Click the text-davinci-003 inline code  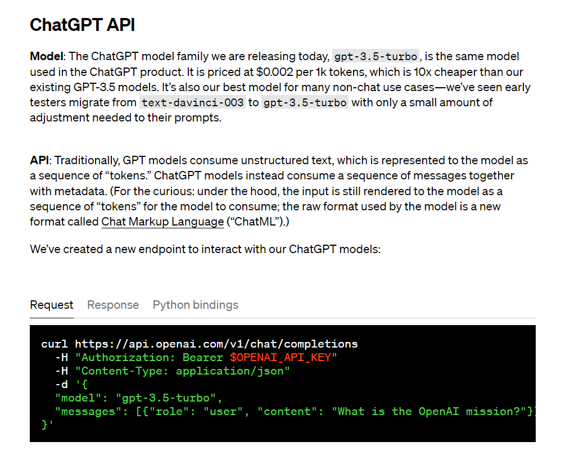click(x=192, y=102)
